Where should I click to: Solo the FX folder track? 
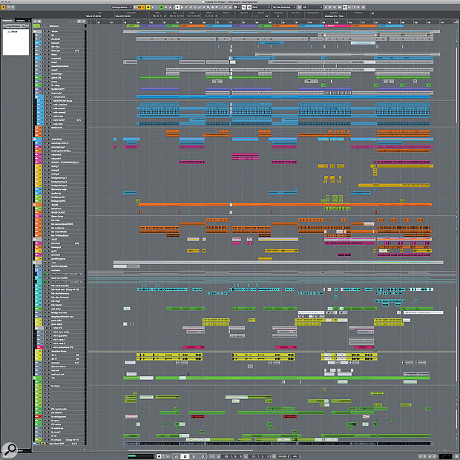(49, 378)
